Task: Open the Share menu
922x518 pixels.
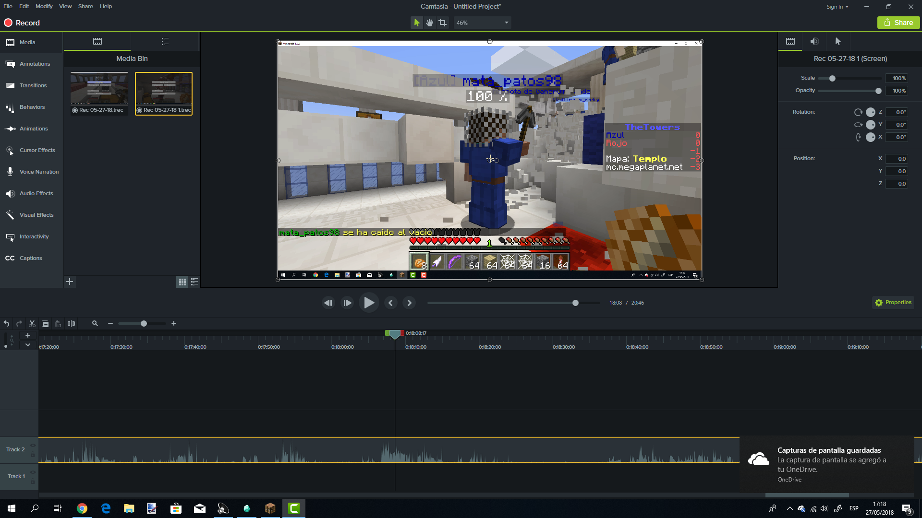Action: pyautogui.click(x=85, y=6)
